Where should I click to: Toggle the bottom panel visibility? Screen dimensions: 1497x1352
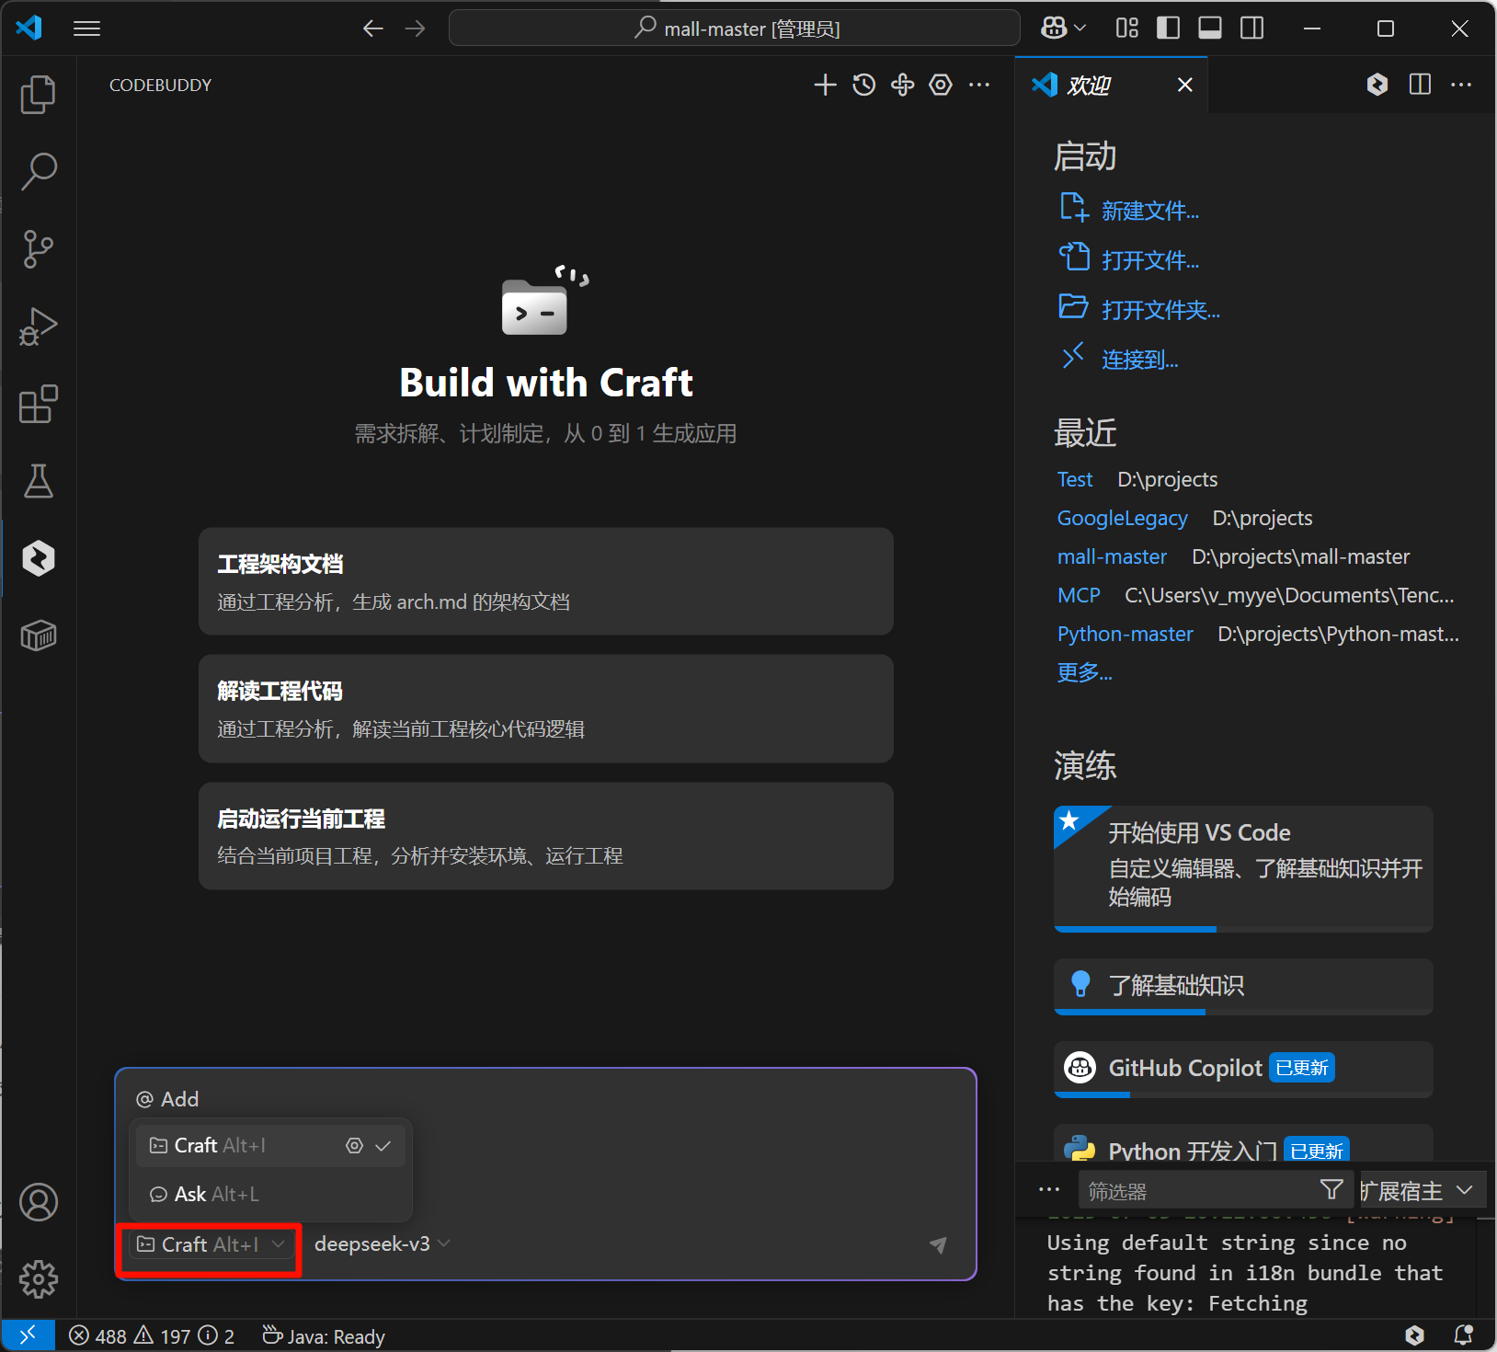pyautogui.click(x=1210, y=29)
